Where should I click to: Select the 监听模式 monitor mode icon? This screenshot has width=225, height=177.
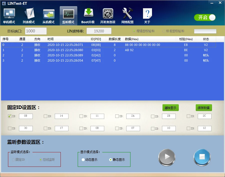pyautogui.click(x=68, y=15)
